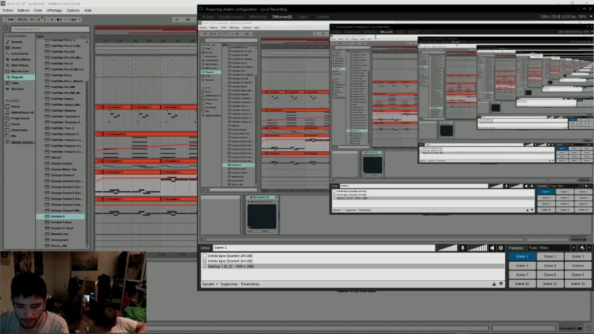Viewport: 594px width, 334px height.
Task: Toggle the Desktop 1 source checkbox
Action: pyautogui.click(x=205, y=266)
